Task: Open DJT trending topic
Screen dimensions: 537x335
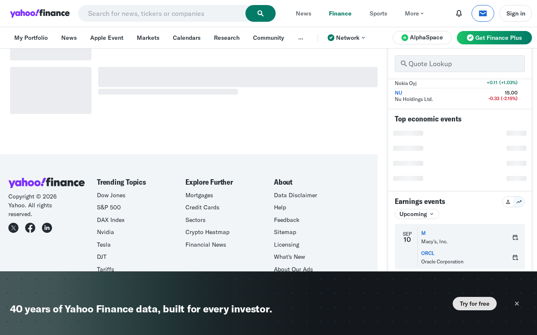Action: [102, 257]
